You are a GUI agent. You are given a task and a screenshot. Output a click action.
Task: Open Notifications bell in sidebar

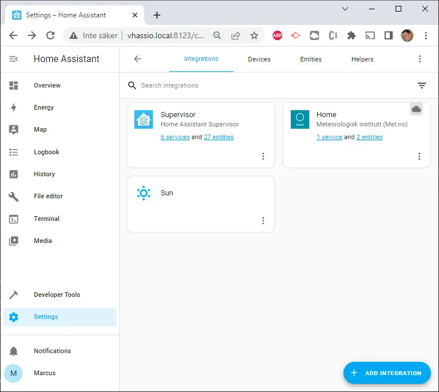[13, 351]
